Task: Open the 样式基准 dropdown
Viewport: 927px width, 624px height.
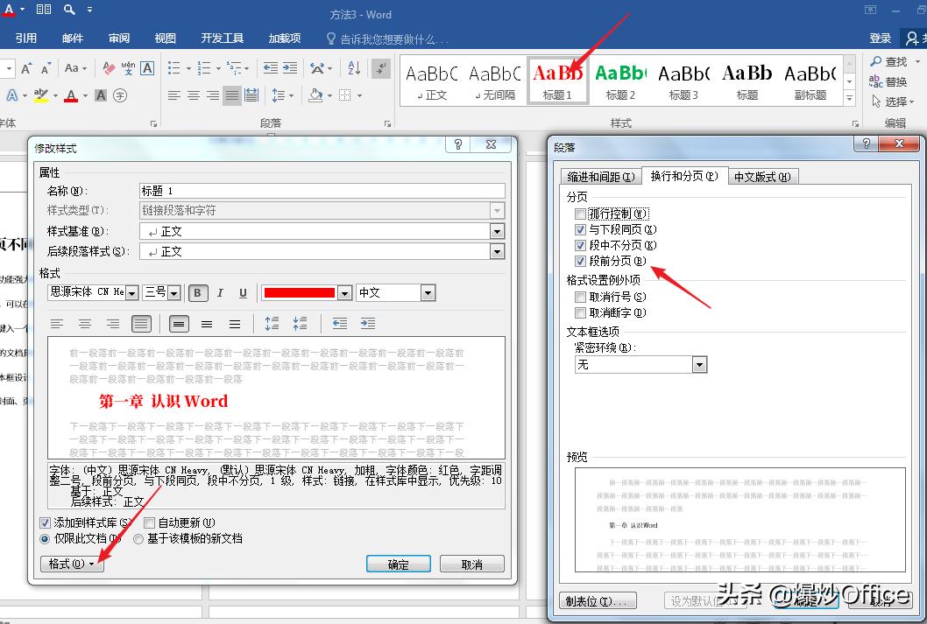Action: [497, 231]
